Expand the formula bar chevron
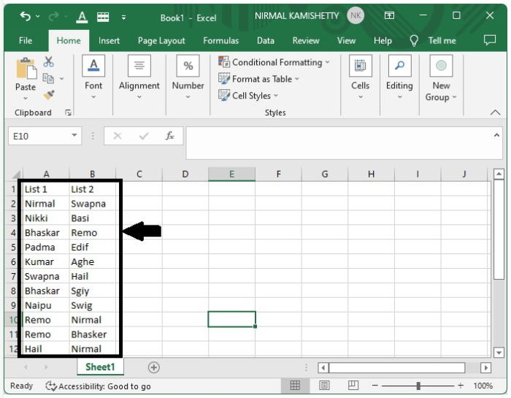The image size is (511, 398). 496,135
